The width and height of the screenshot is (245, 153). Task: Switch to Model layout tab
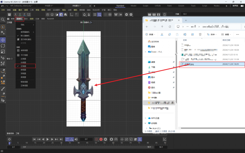coord(133,6)
